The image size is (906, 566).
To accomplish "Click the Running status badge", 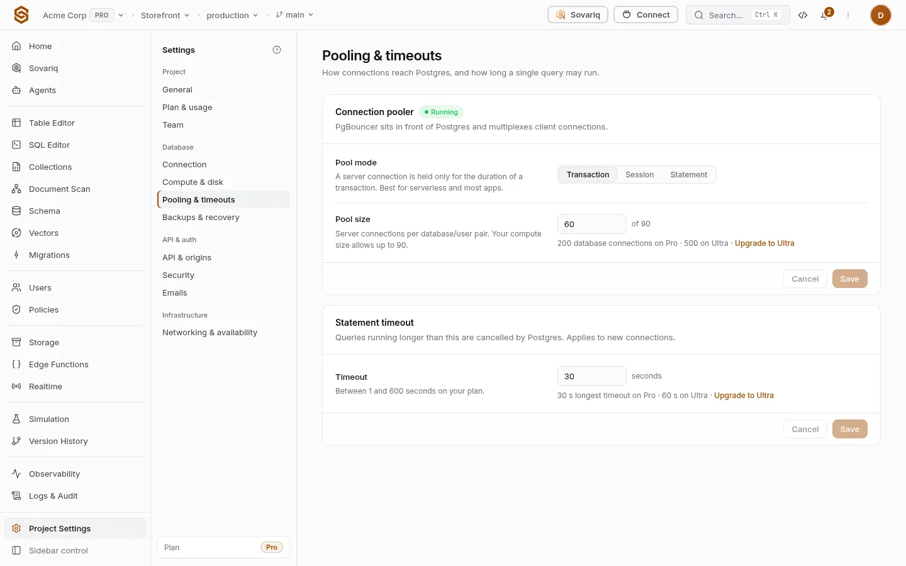I will click(441, 112).
